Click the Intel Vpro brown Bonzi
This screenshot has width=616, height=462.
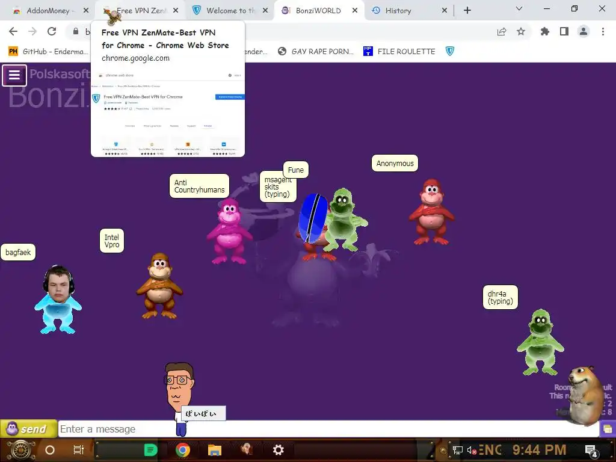coord(159,286)
